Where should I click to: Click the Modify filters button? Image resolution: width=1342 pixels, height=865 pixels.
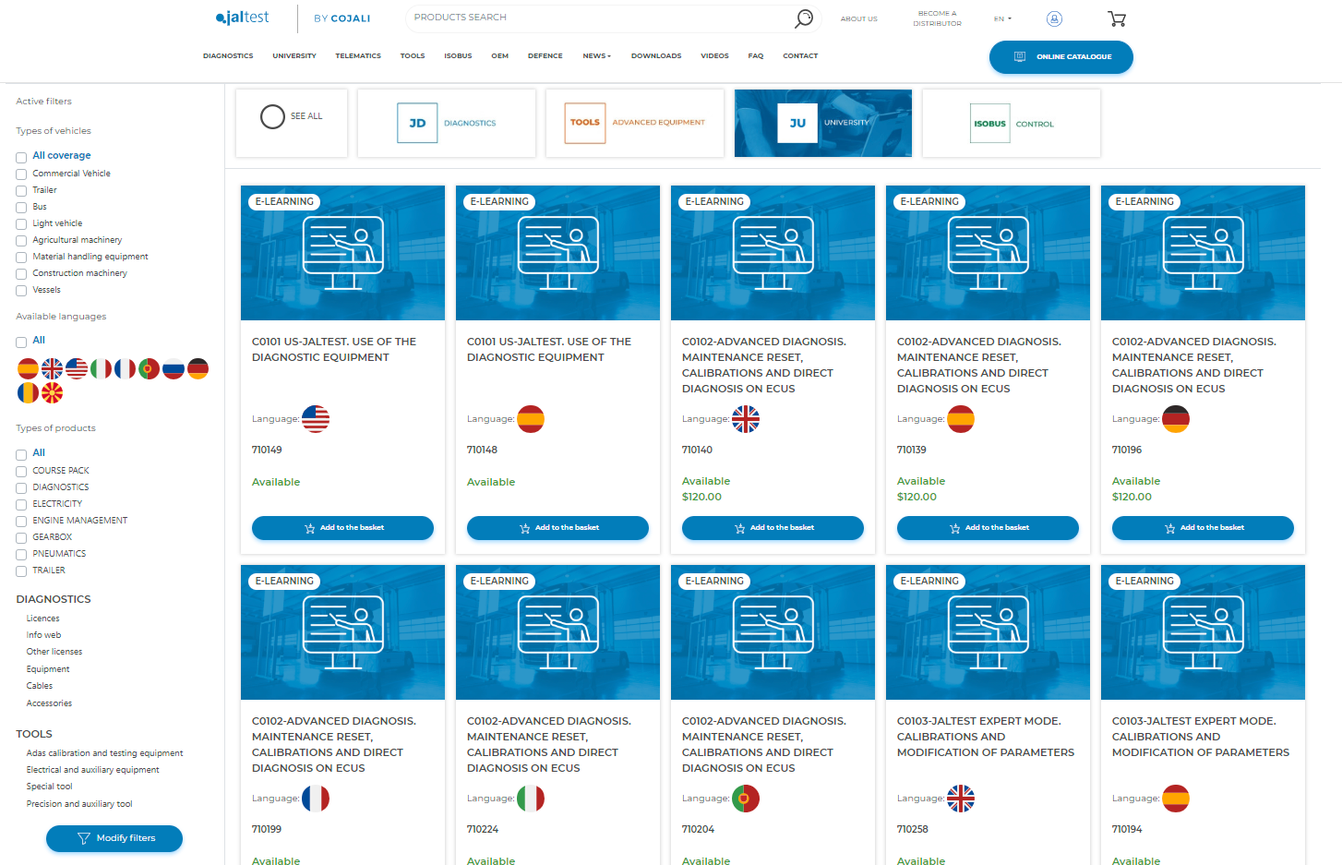(x=114, y=838)
